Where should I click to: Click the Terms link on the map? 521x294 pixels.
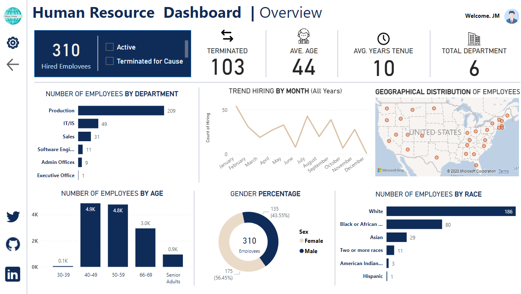503,171
